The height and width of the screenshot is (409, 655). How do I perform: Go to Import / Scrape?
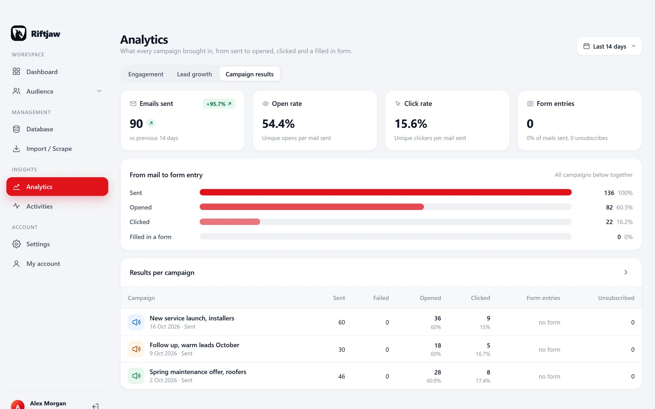tap(57, 149)
